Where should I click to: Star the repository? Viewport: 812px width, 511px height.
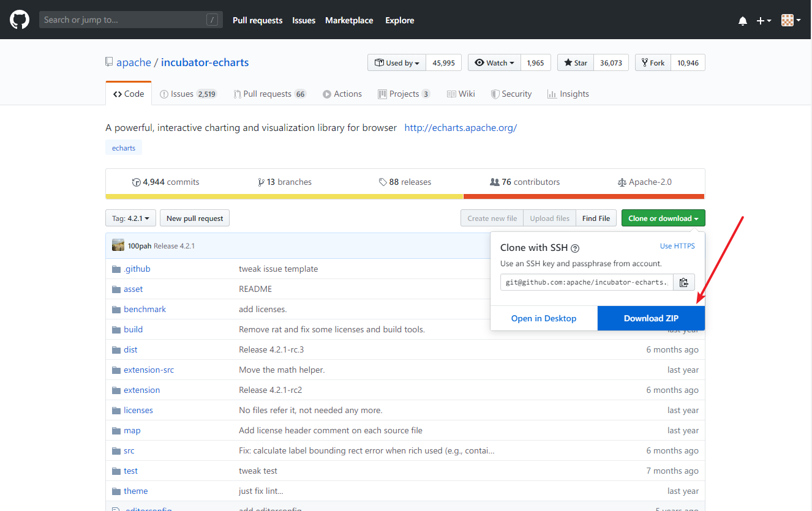[x=576, y=62]
